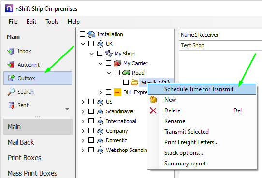Click the package icon beside New
The height and width of the screenshot is (178, 262).
tap(153, 100)
